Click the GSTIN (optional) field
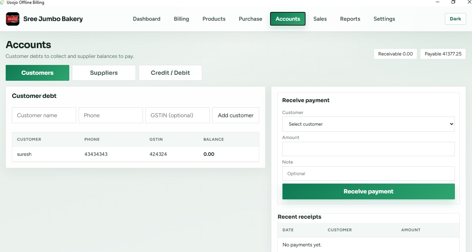The image size is (472, 252). coord(177,115)
